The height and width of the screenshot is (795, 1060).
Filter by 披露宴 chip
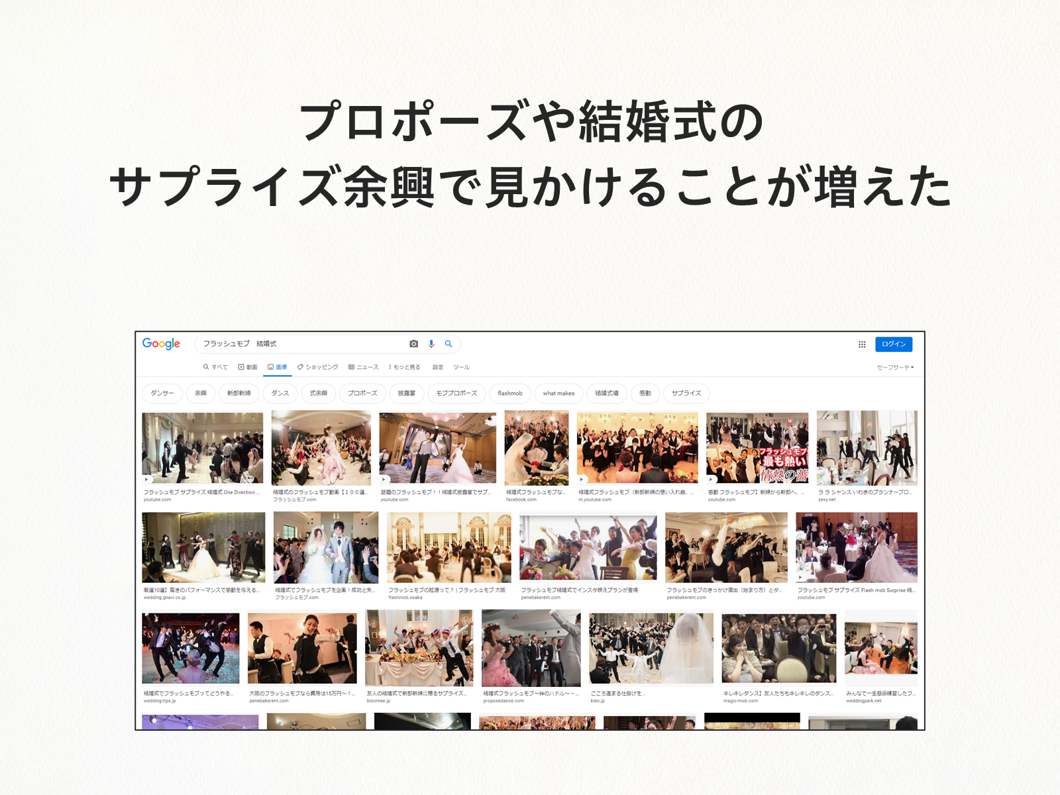click(407, 394)
